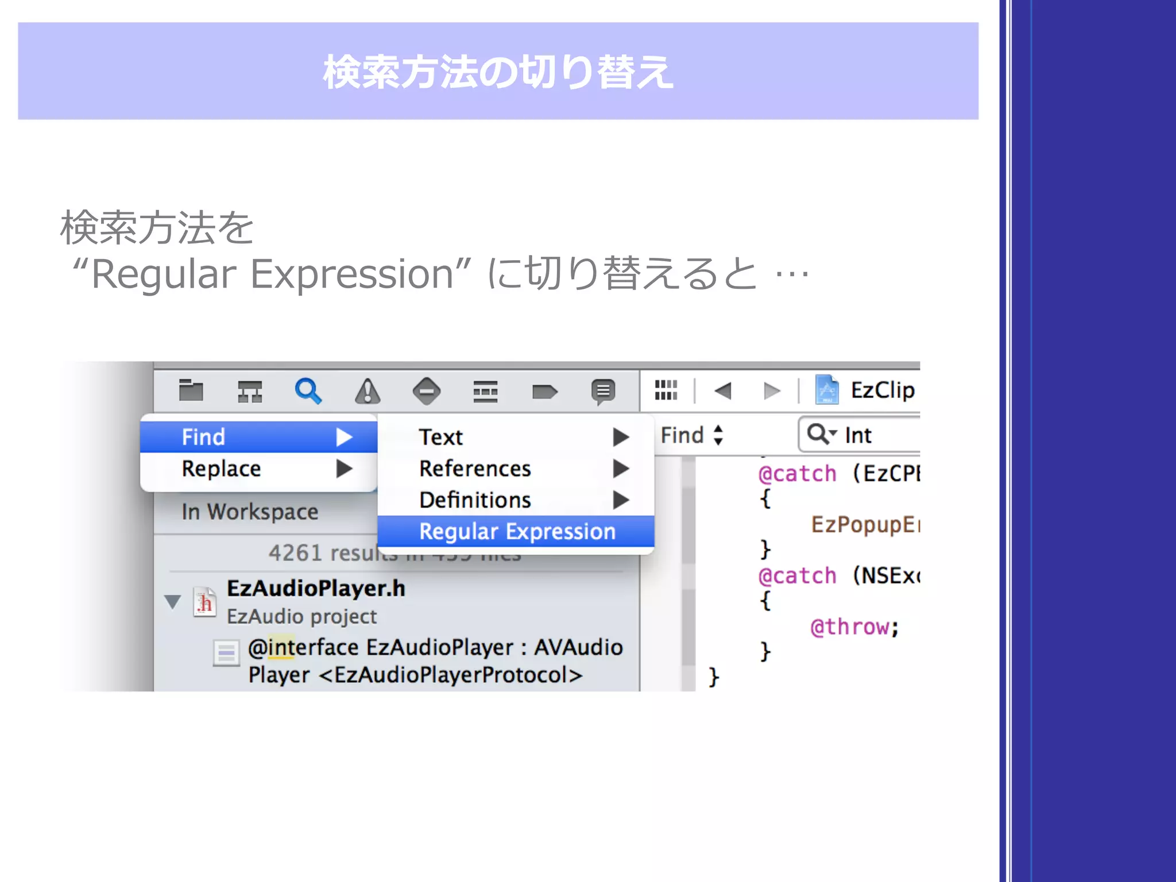Open the Symbol navigator hierarchy icon
Image resolution: width=1176 pixels, height=882 pixels.
click(x=250, y=391)
